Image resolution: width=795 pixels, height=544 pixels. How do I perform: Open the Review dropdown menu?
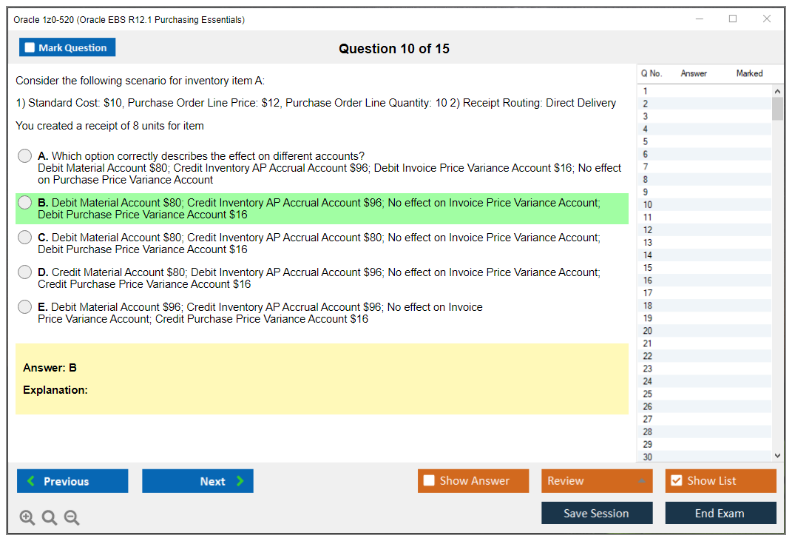click(596, 481)
